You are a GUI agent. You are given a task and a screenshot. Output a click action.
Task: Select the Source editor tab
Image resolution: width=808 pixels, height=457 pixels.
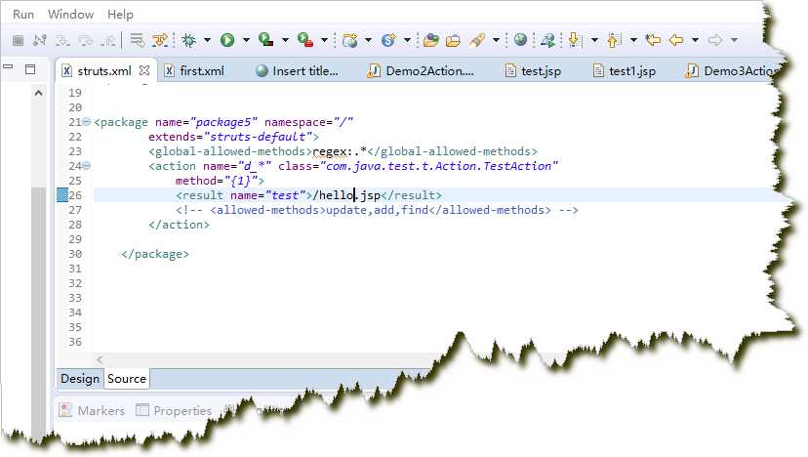[x=127, y=379]
